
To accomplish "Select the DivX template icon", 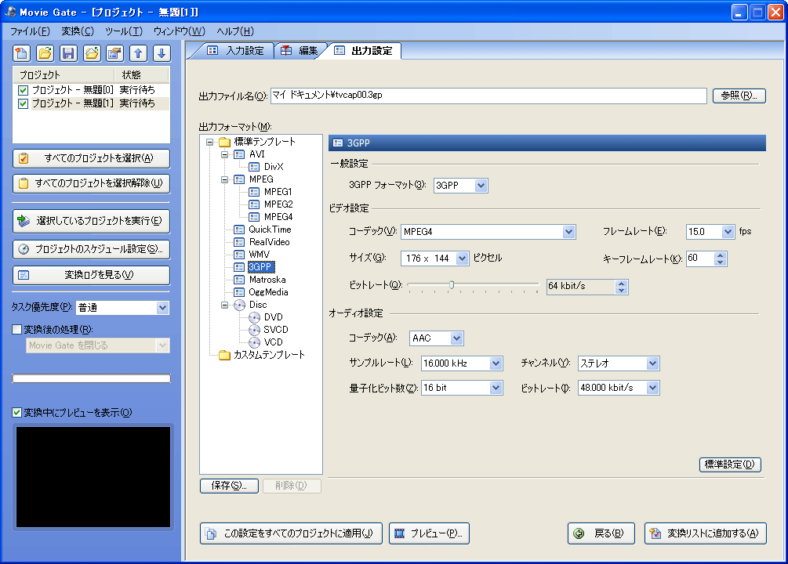I will [254, 167].
